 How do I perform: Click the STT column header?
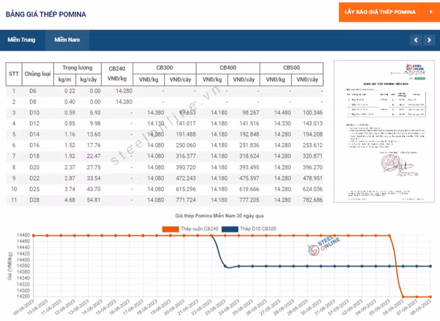pos(14,74)
